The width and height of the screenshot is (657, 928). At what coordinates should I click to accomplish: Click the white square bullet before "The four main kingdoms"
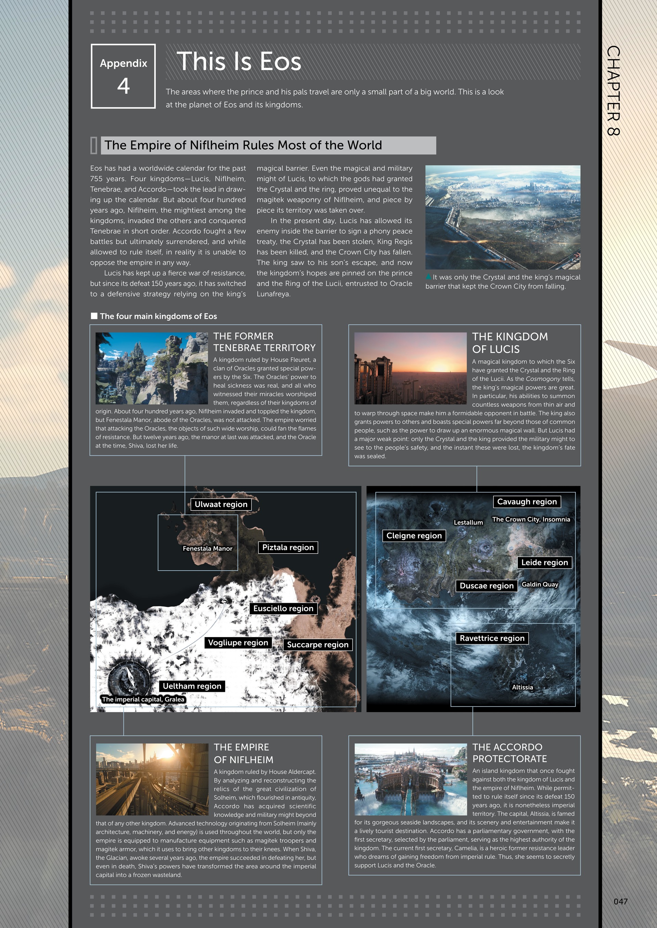(94, 316)
